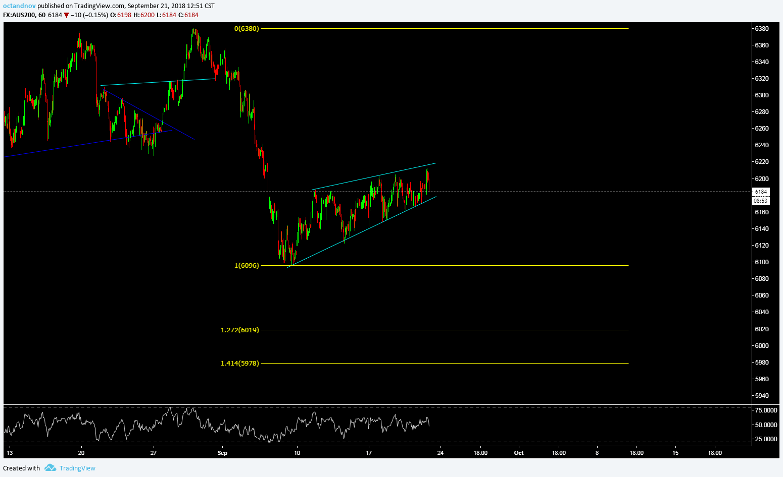The height and width of the screenshot is (477, 783).
Task: Click the 6000 price axis tick
Action: [762, 345]
